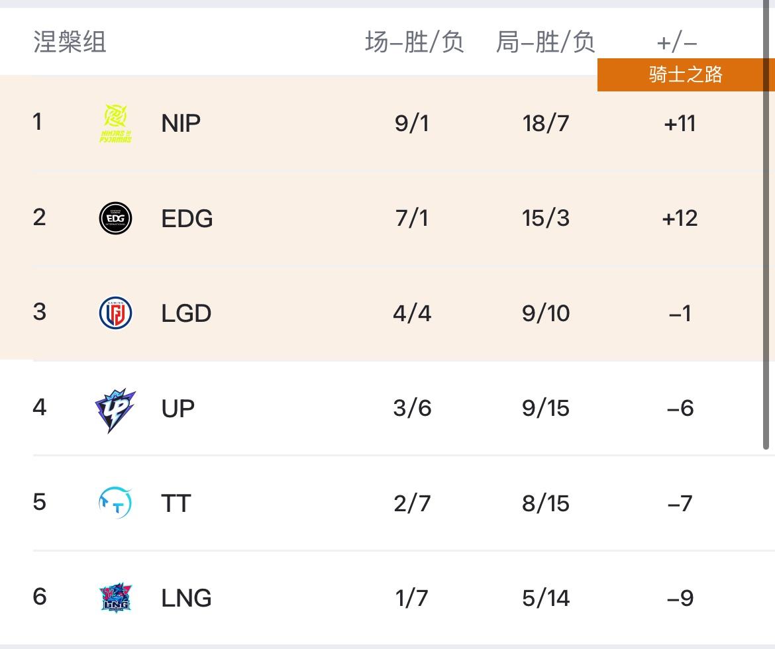Open the EDG team logo
The image size is (775, 649).
pos(116,218)
